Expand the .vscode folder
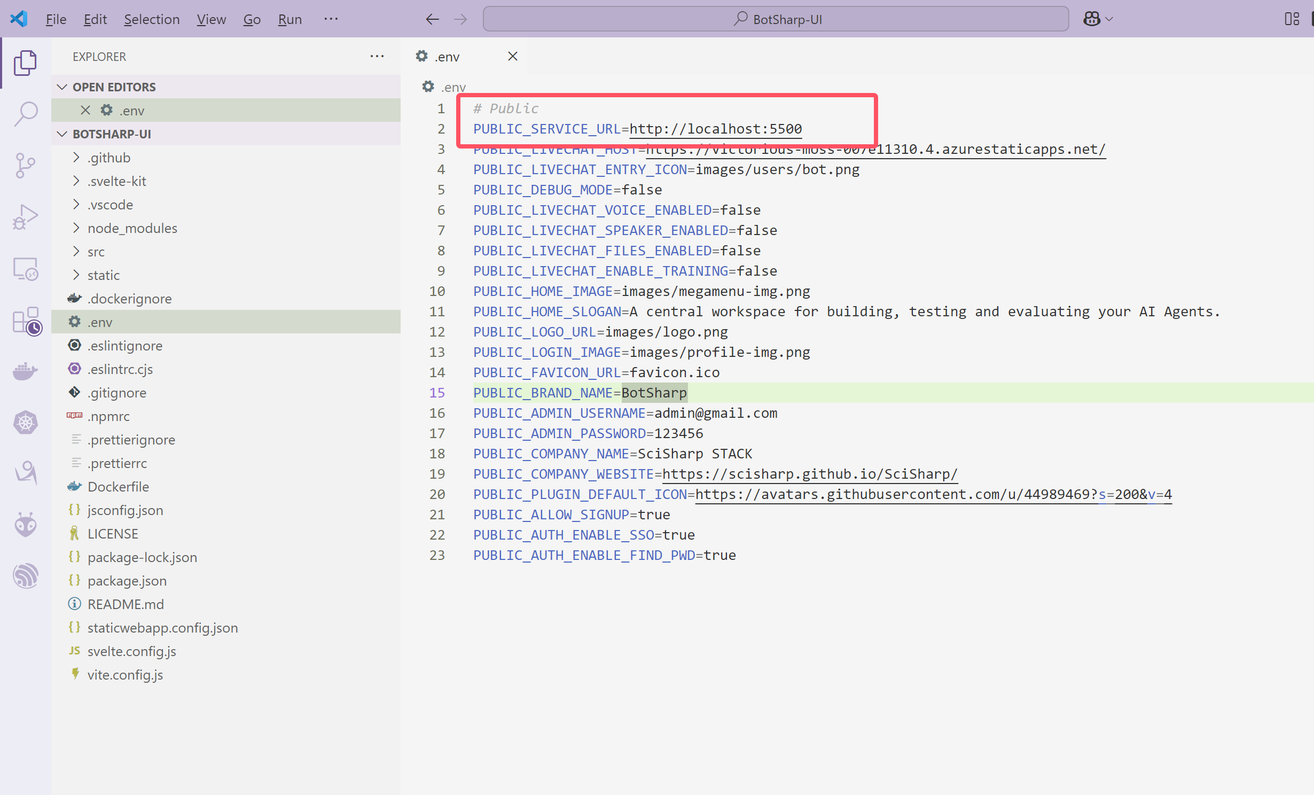 (x=225, y=204)
